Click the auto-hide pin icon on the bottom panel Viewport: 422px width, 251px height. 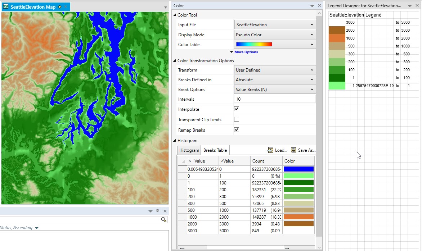point(157,211)
